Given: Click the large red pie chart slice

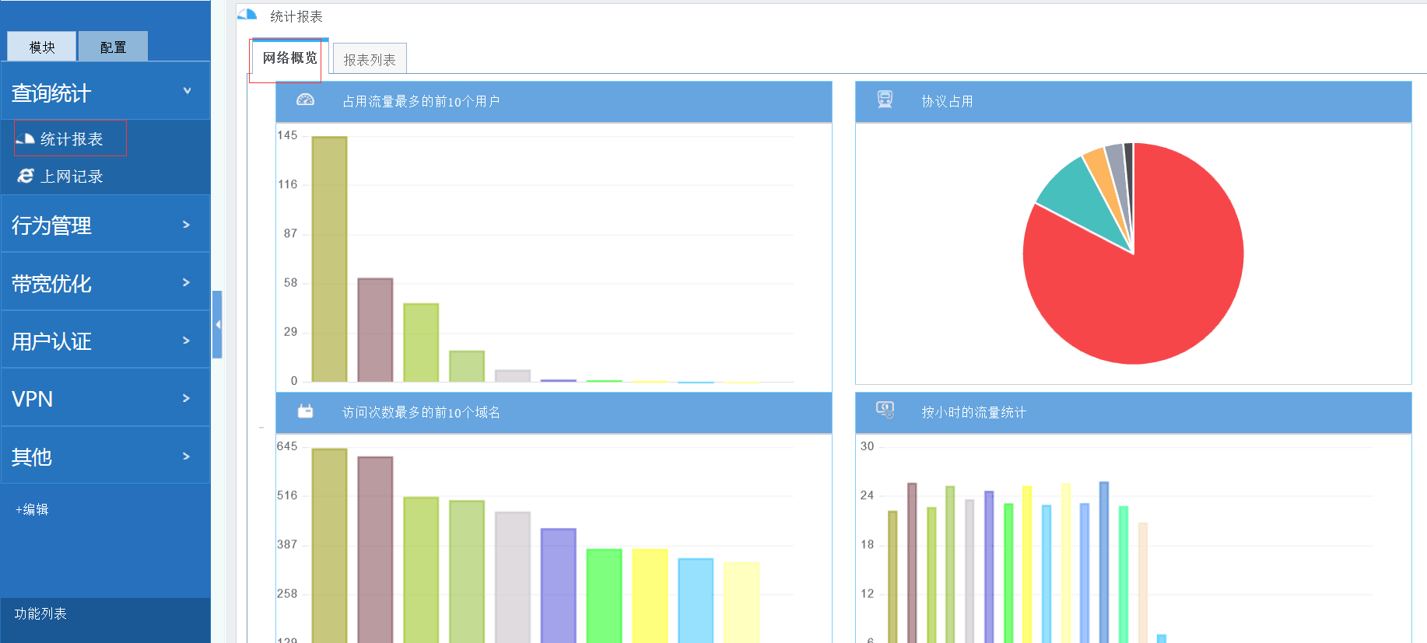Looking at the screenshot, I should (x=1152, y=288).
